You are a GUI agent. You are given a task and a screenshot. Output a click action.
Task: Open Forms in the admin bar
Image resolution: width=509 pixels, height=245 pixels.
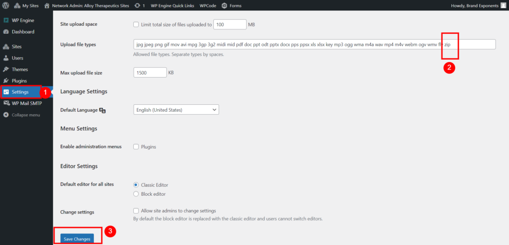(232, 5)
